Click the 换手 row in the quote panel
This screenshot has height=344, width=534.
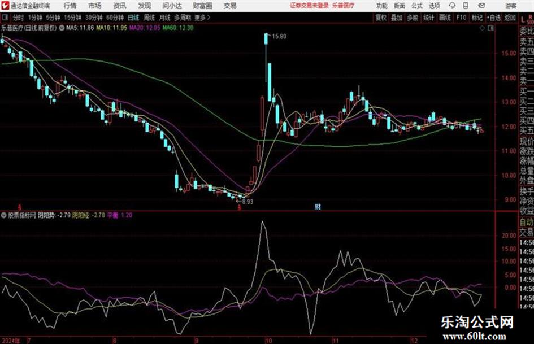527,191
